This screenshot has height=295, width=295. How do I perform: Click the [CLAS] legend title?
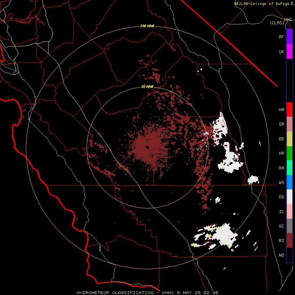(x=277, y=23)
